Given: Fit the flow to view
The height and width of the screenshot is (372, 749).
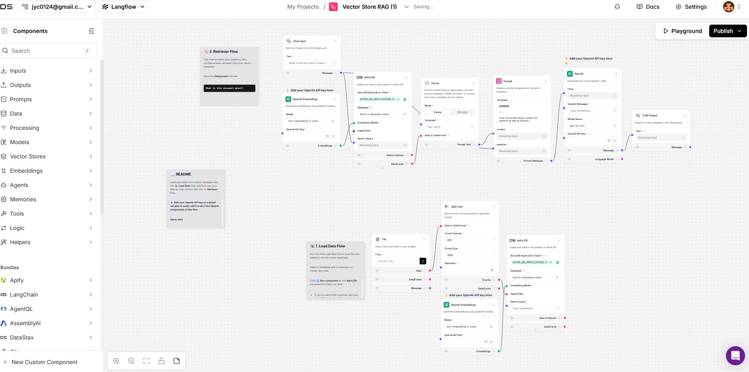Looking at the screenshot, I should coord(146,361).
